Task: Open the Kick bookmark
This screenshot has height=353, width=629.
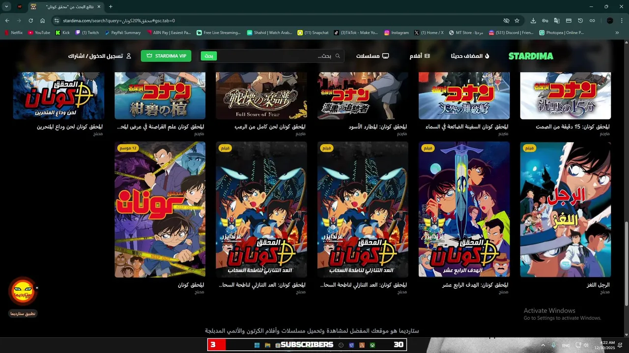Action: tap(62, 33)
